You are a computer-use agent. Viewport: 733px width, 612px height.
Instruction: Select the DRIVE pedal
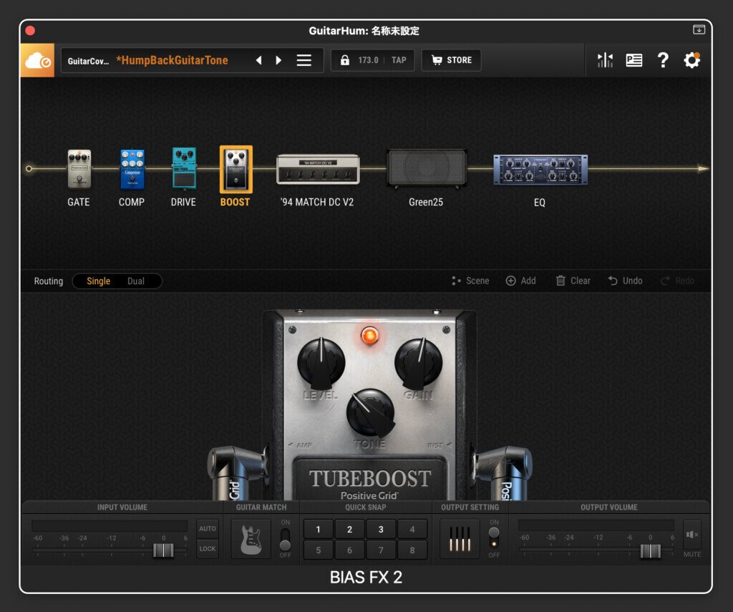[184, 167]
